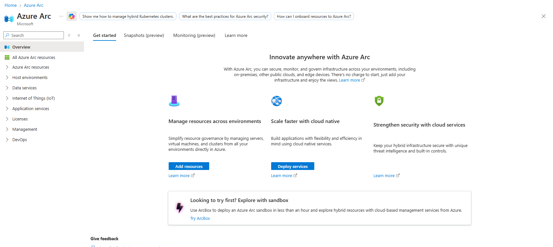553x247 pixels.
Task: Expand the Azure Arc resources section
Action: 7,67
